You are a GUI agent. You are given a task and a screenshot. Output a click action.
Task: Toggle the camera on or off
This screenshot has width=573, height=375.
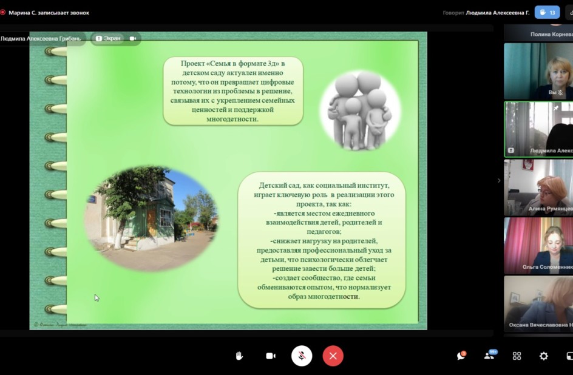271,356
